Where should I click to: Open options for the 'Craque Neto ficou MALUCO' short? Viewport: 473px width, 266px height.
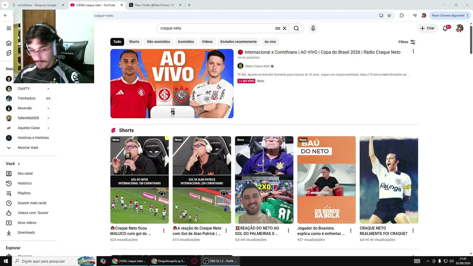pyautogui.click(x=164, y=231)
